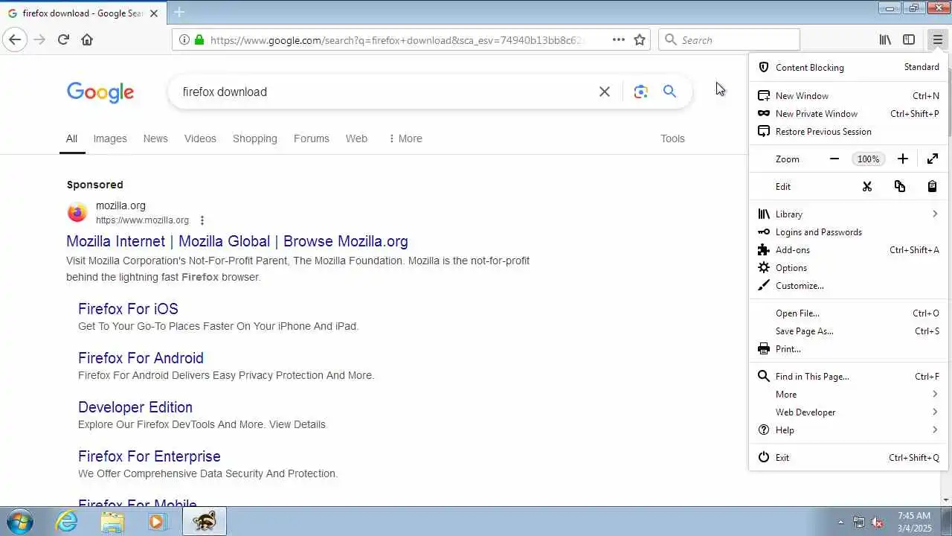Image resolution: width=952 pixels, height=536 pixels.
Task: Launch Internet Explorer from taskbar
Action: click(x=67, y=521)
